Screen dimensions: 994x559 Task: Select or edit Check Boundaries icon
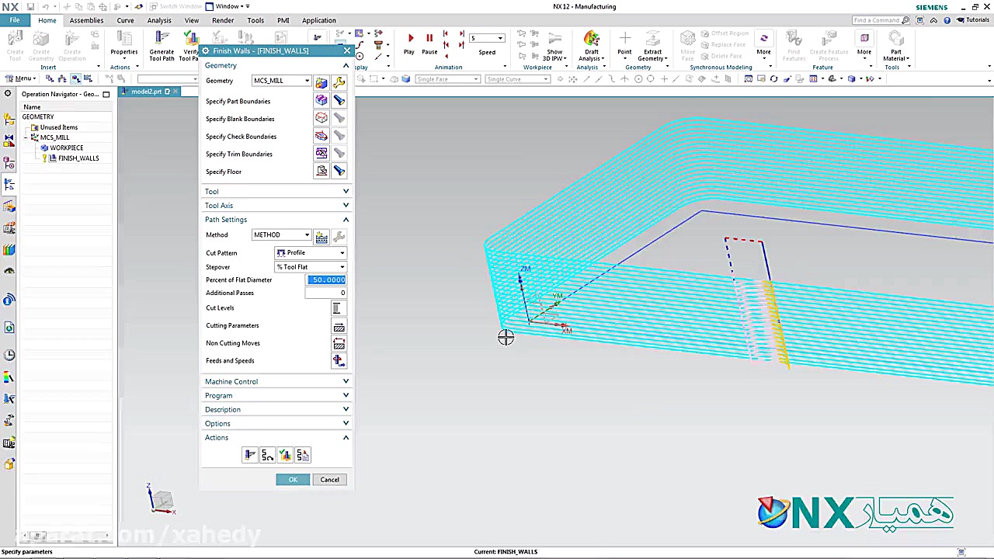[321, 137]
